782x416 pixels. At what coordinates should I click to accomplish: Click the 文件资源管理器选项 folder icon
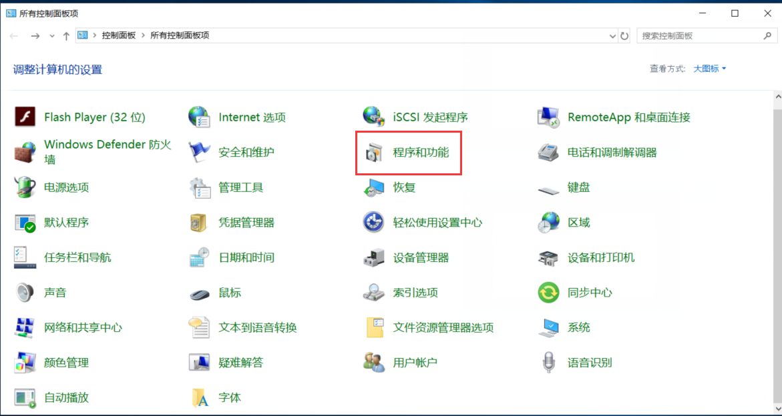374,327
